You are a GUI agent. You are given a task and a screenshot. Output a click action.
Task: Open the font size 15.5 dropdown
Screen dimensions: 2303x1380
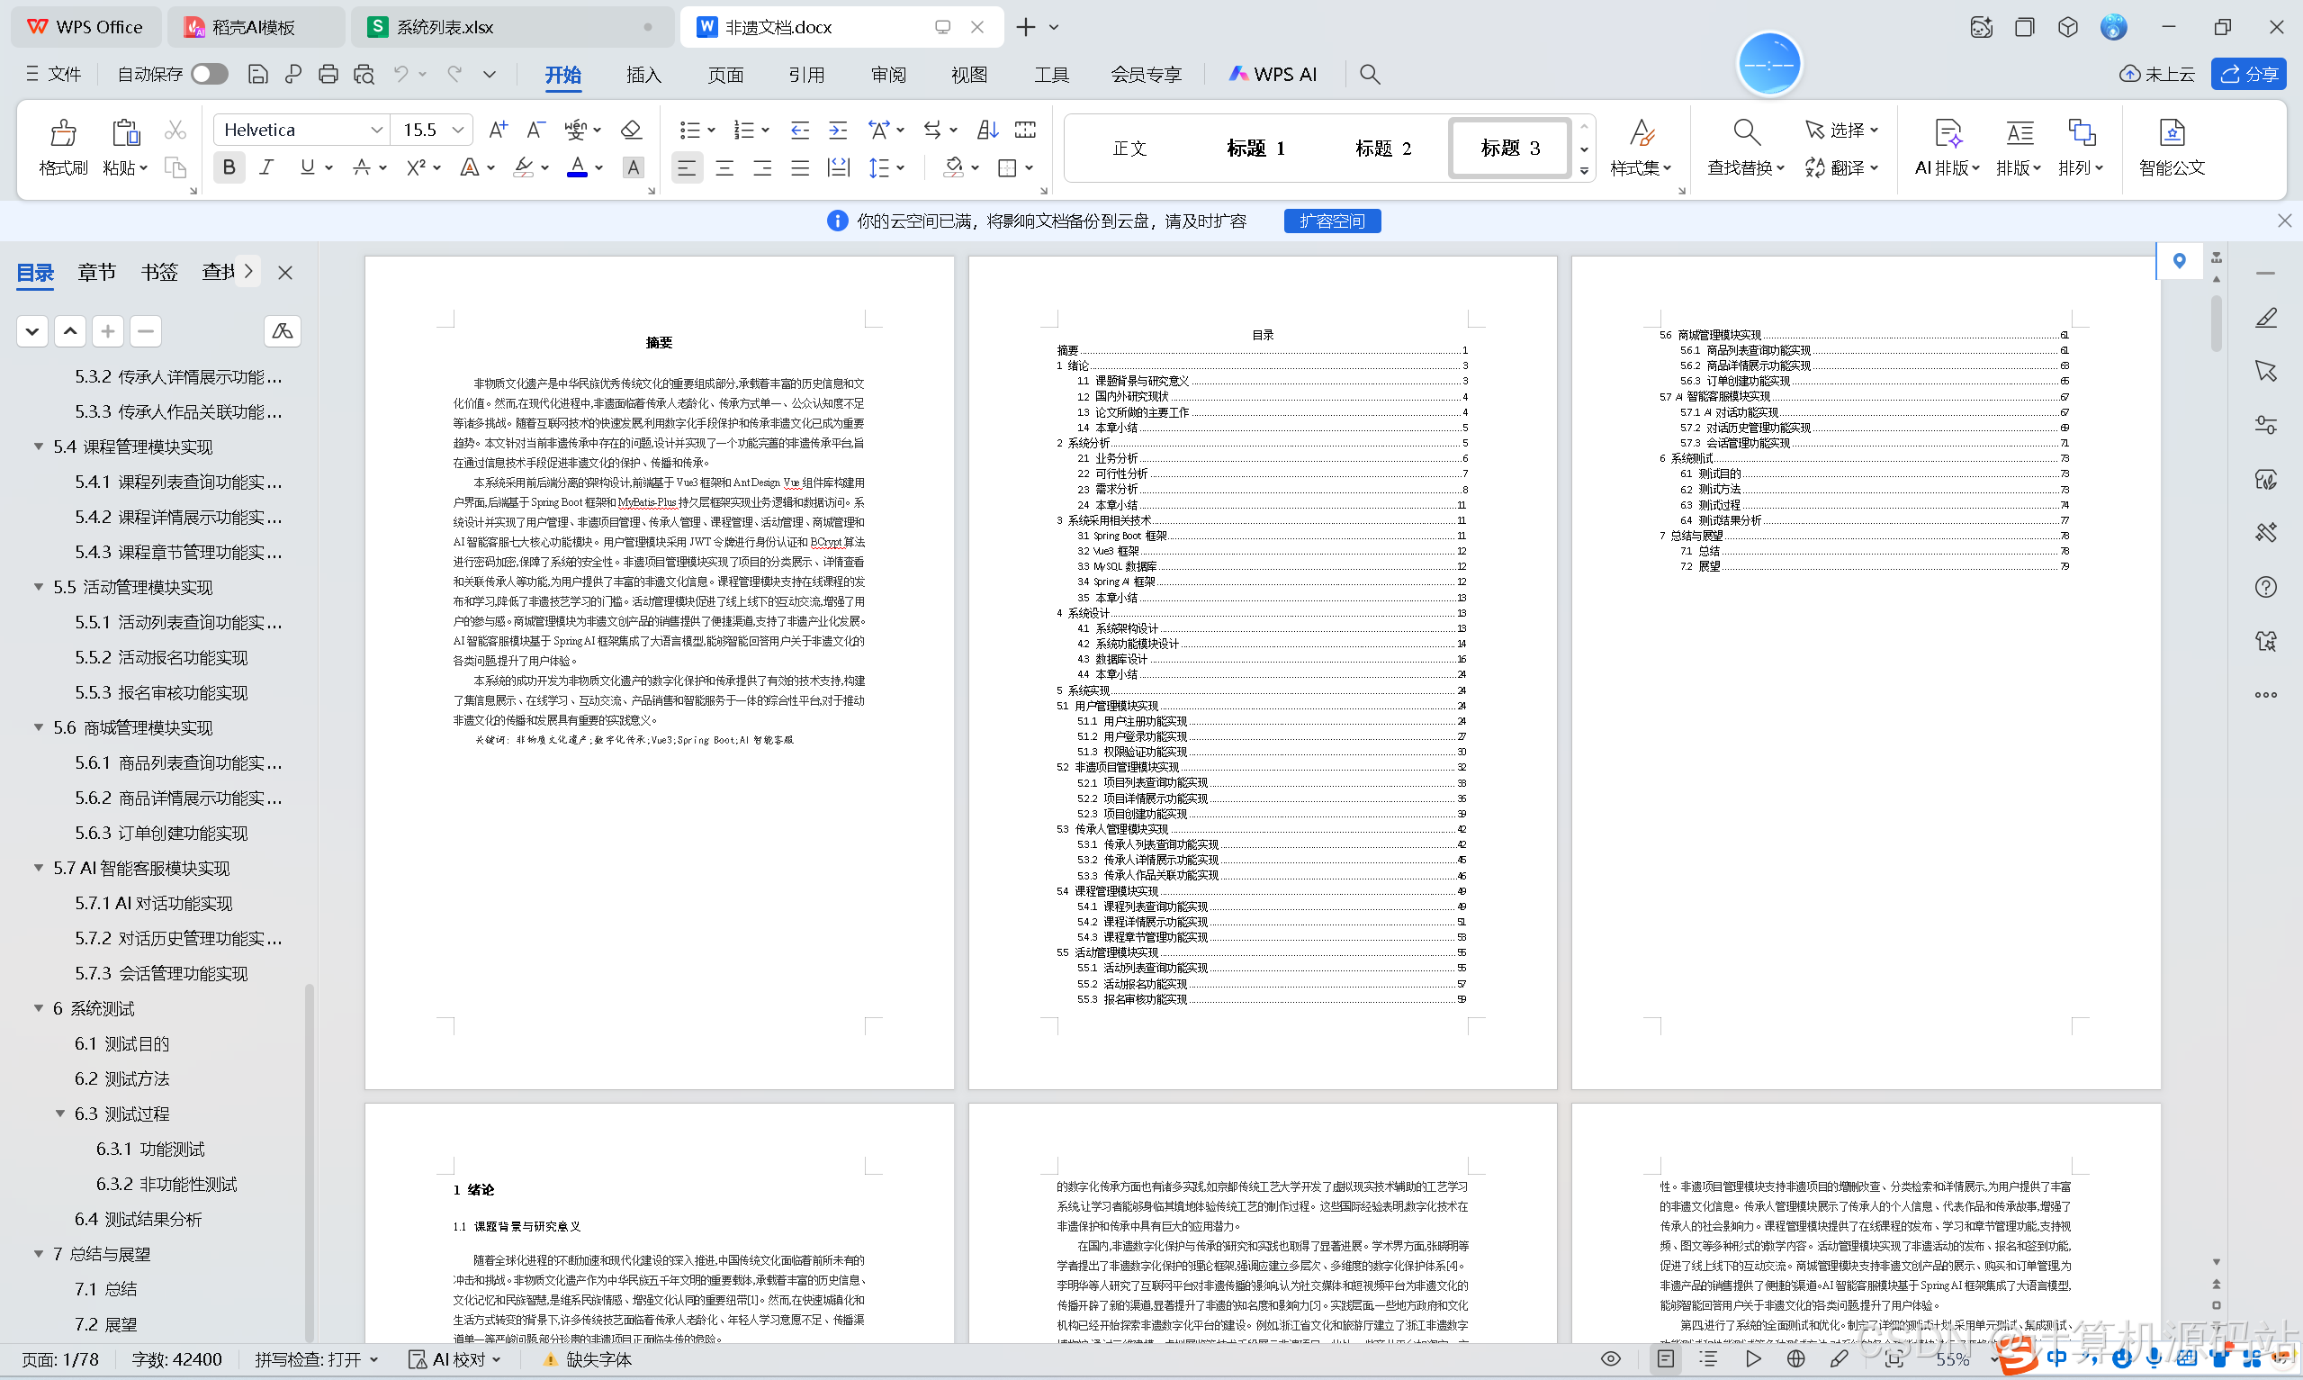coord(457,131)
